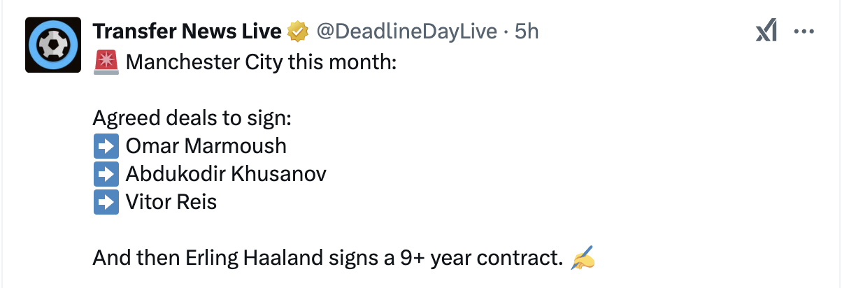
Task: Click the arrow emoji beside Abdukodir Khusanov
Action: pyautogui.click(x=106, y=174)
